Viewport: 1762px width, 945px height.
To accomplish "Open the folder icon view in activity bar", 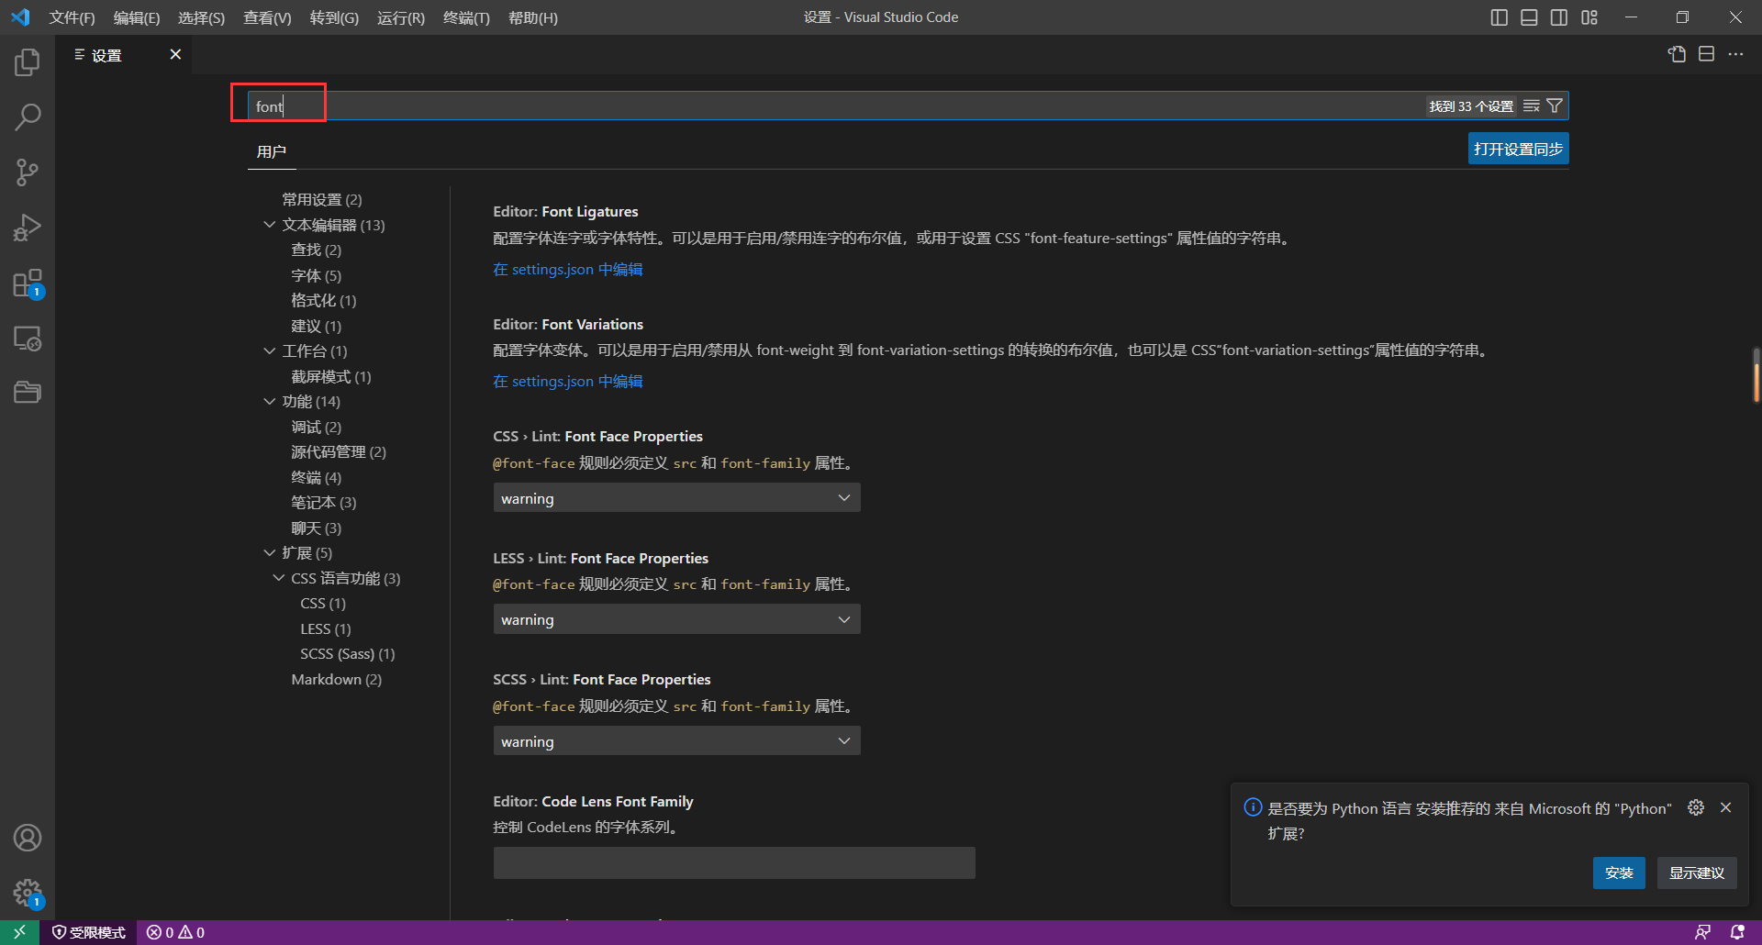I will coord(28,393).
